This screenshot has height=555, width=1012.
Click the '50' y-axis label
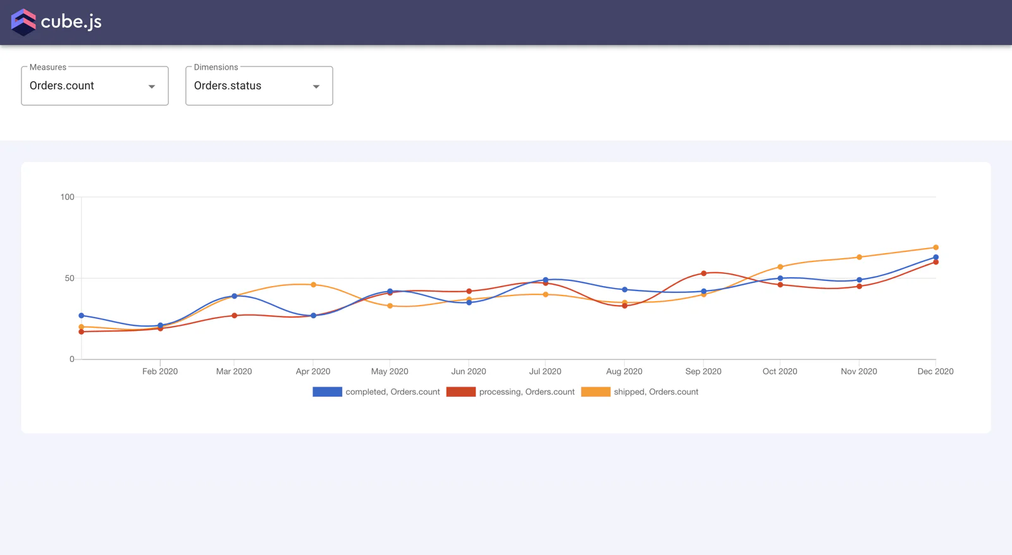(x=70, y=278)
